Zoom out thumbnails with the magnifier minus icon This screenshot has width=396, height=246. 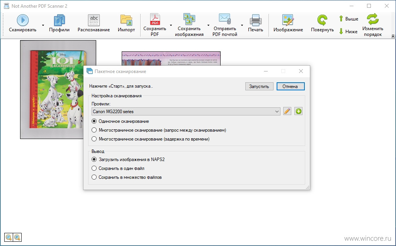[8, 238]
